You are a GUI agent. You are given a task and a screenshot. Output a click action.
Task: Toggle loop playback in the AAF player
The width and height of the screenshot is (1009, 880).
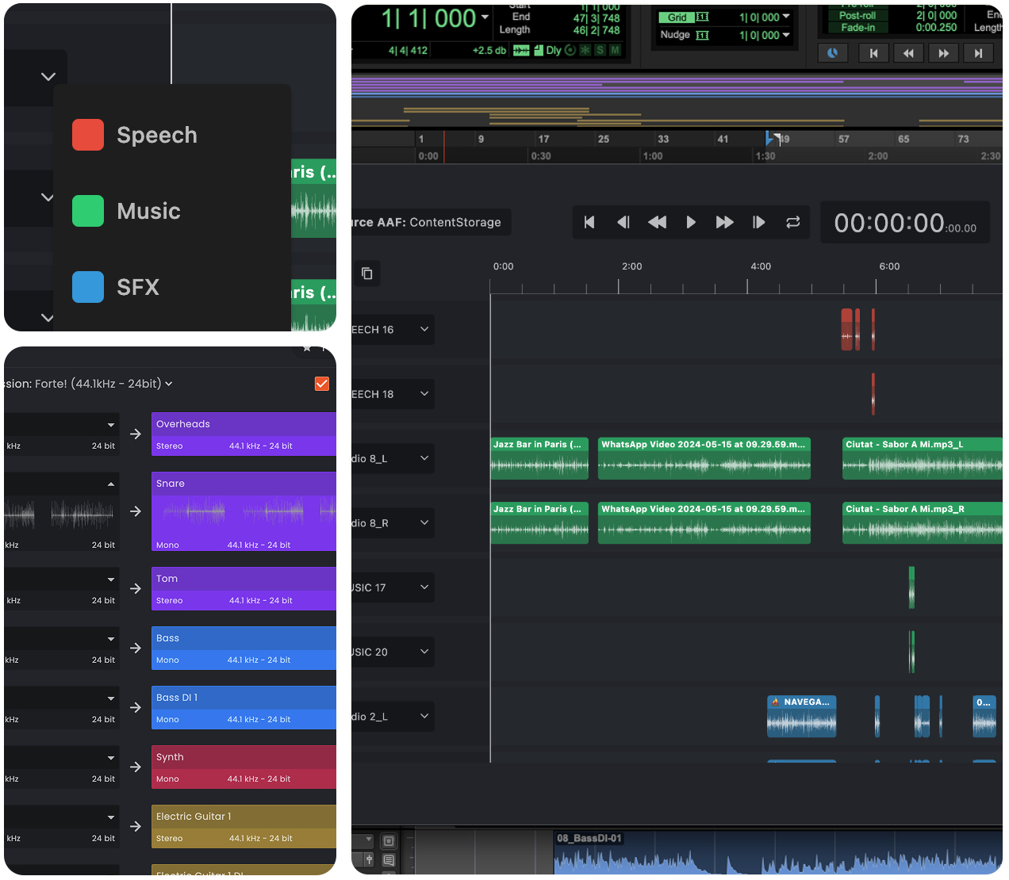[792, 223]
